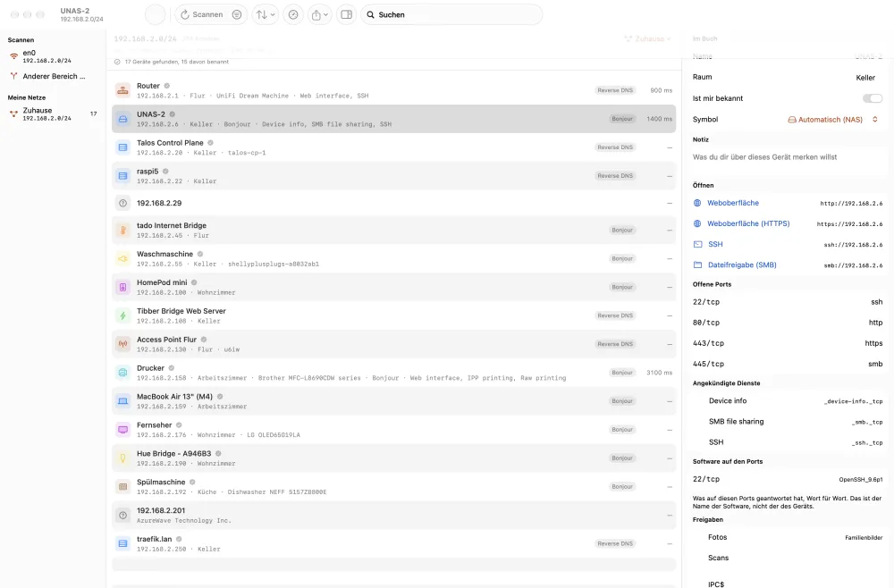Click the globe icon beside Weboberfläche (HTTPS)
Viewport: 894px width, 588px height.
(x=697, y=224)
